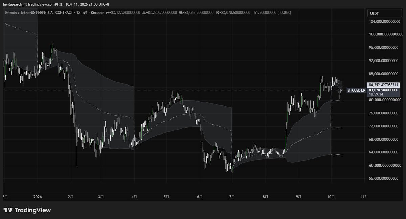
Task: Click the 100,000 price axis label
Action: tap(386, 34)
